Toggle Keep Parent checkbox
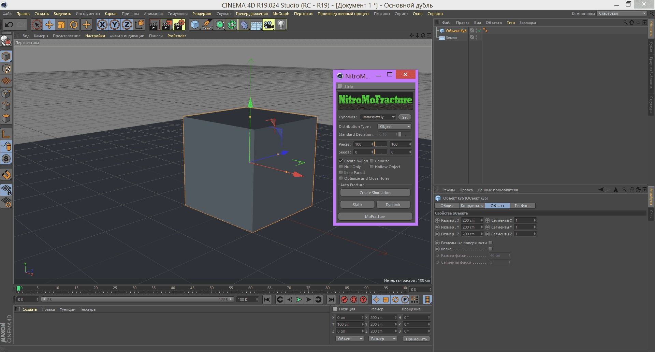The width and height of the screenshot is (655, 352). 341,173
